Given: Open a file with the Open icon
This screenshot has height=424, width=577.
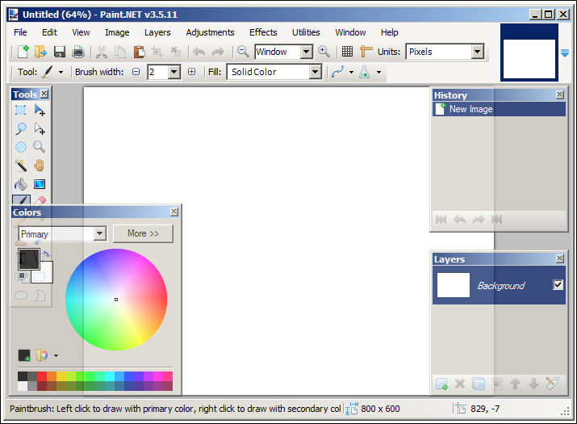Looking at the screenshot, I should click(x=40, y=52).
